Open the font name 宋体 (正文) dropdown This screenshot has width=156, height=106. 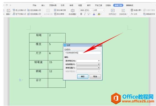click(x=92, y=10)
